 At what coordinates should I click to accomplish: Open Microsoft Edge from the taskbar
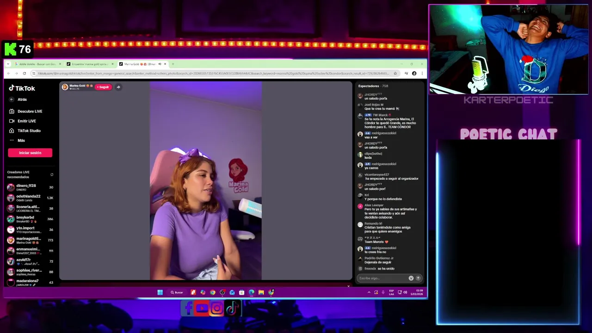pyautogui.click(x=252, y=292)
